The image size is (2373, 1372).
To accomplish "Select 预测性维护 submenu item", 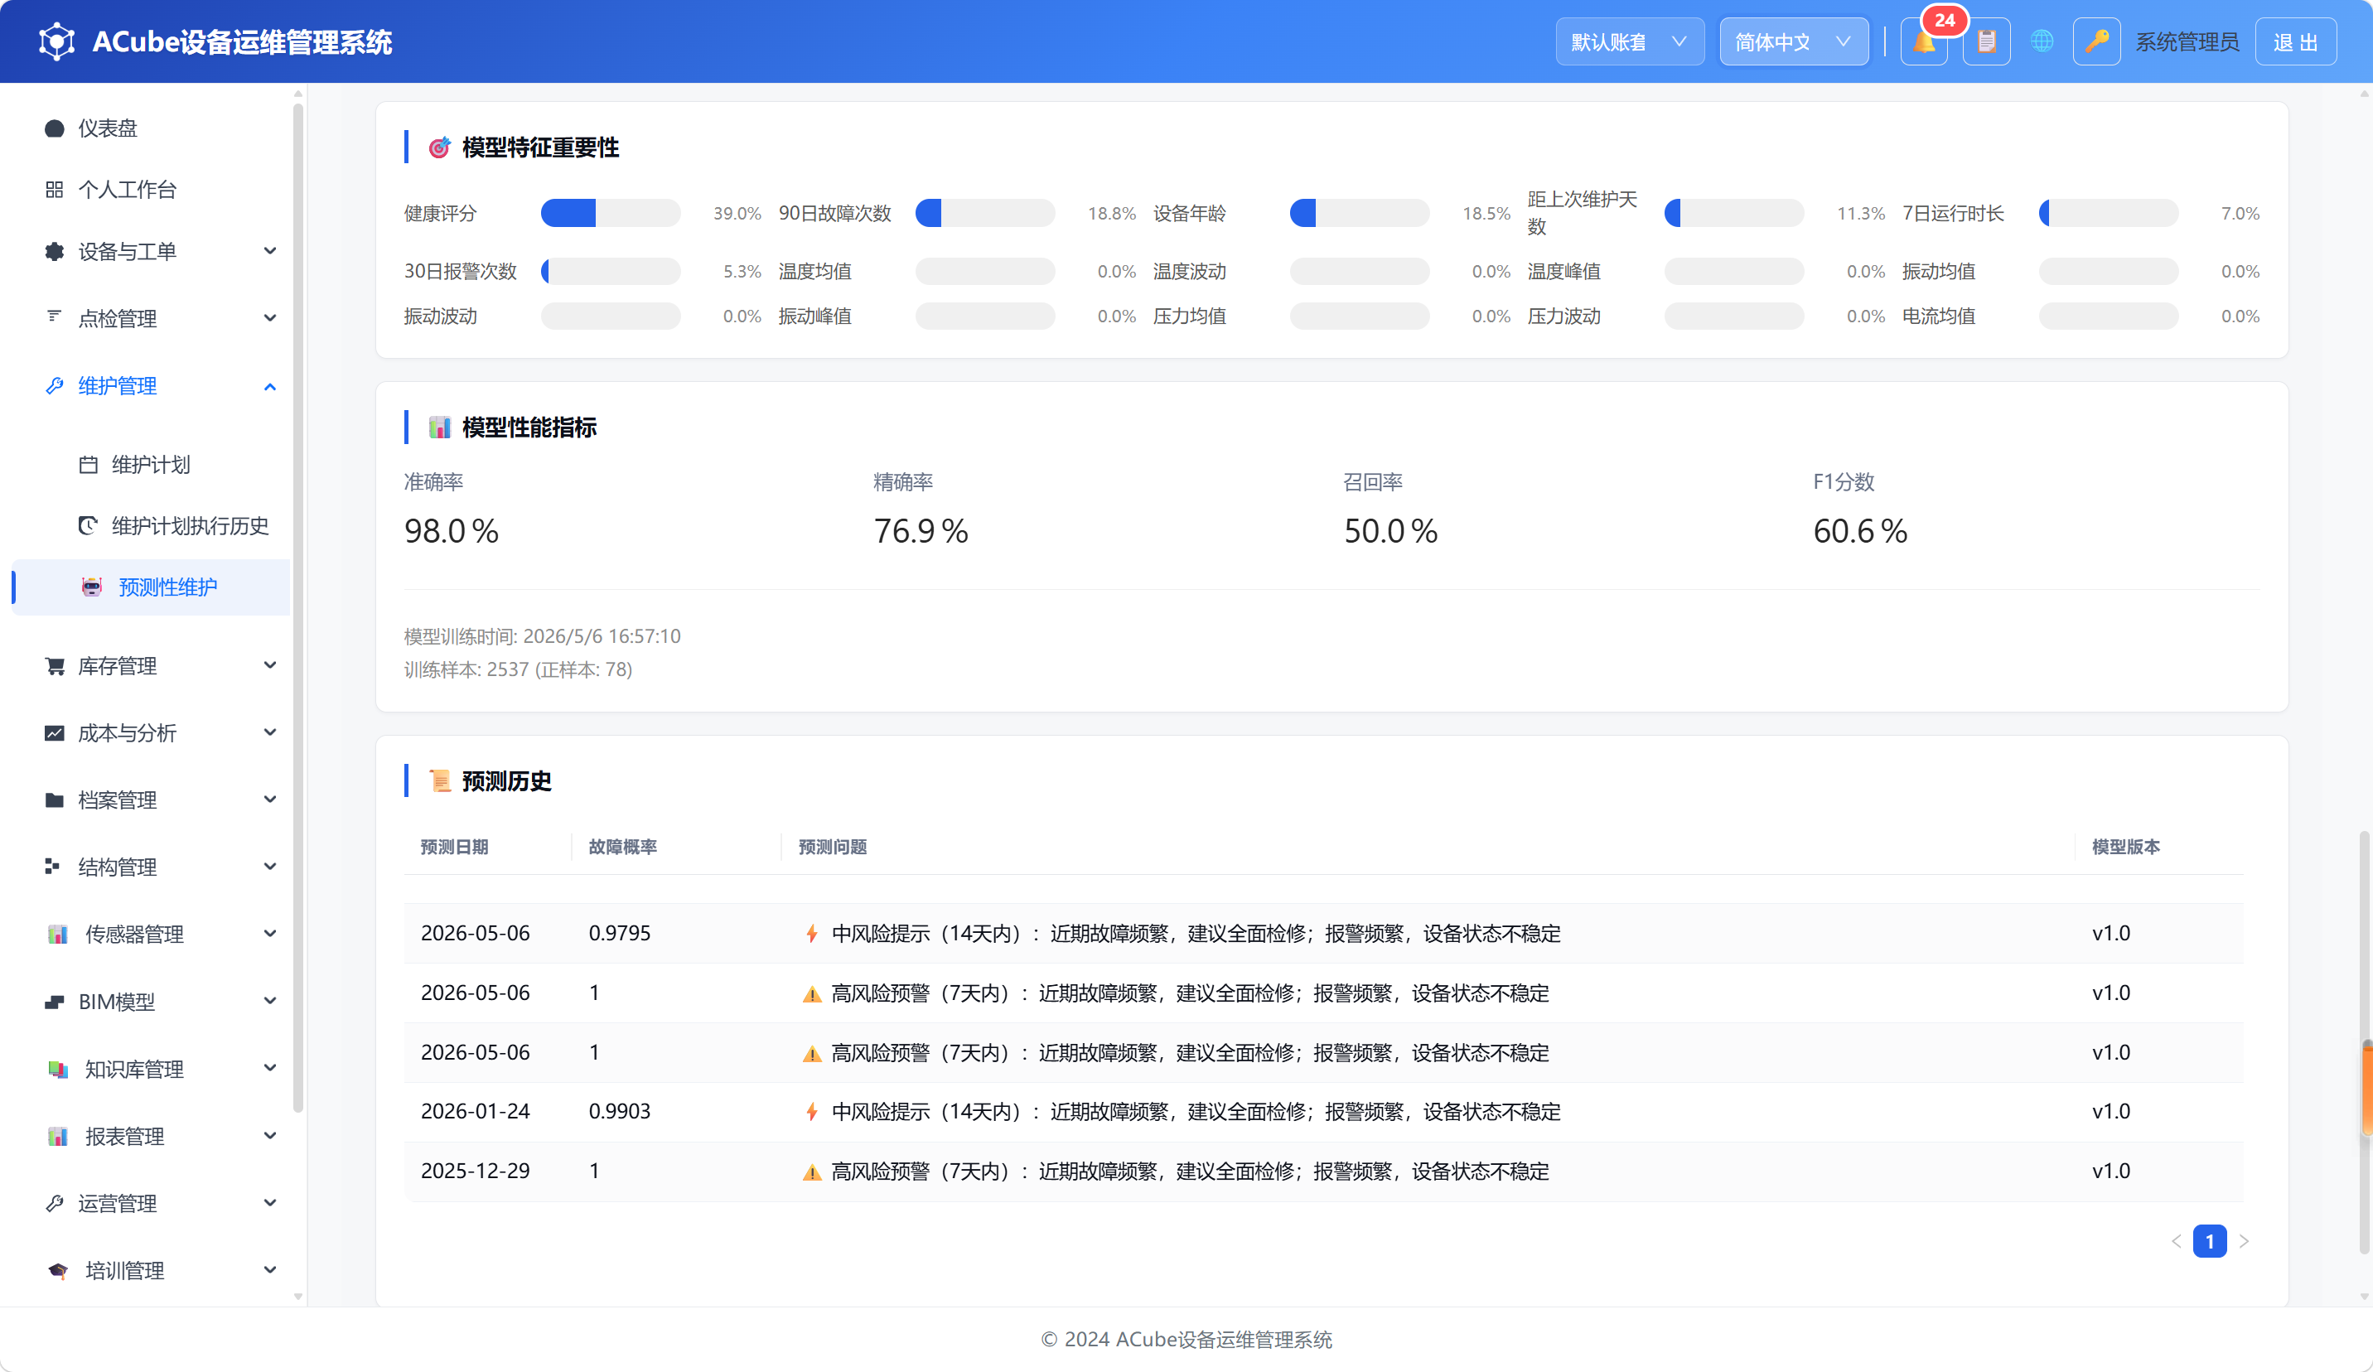I will click(151, 587).
